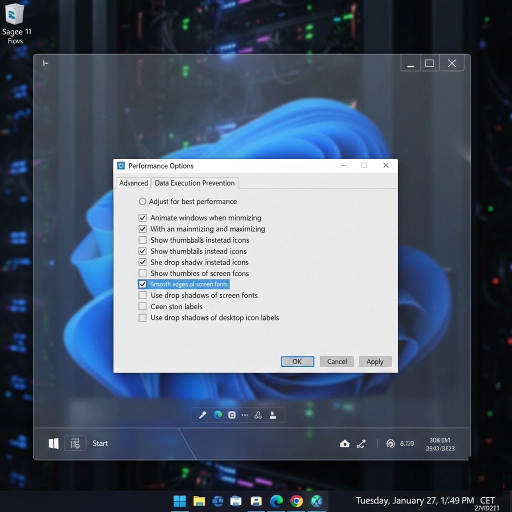Click the corner glyph at outer window top-left
This screenshot has height=512, width=512.
coord(45,63)
